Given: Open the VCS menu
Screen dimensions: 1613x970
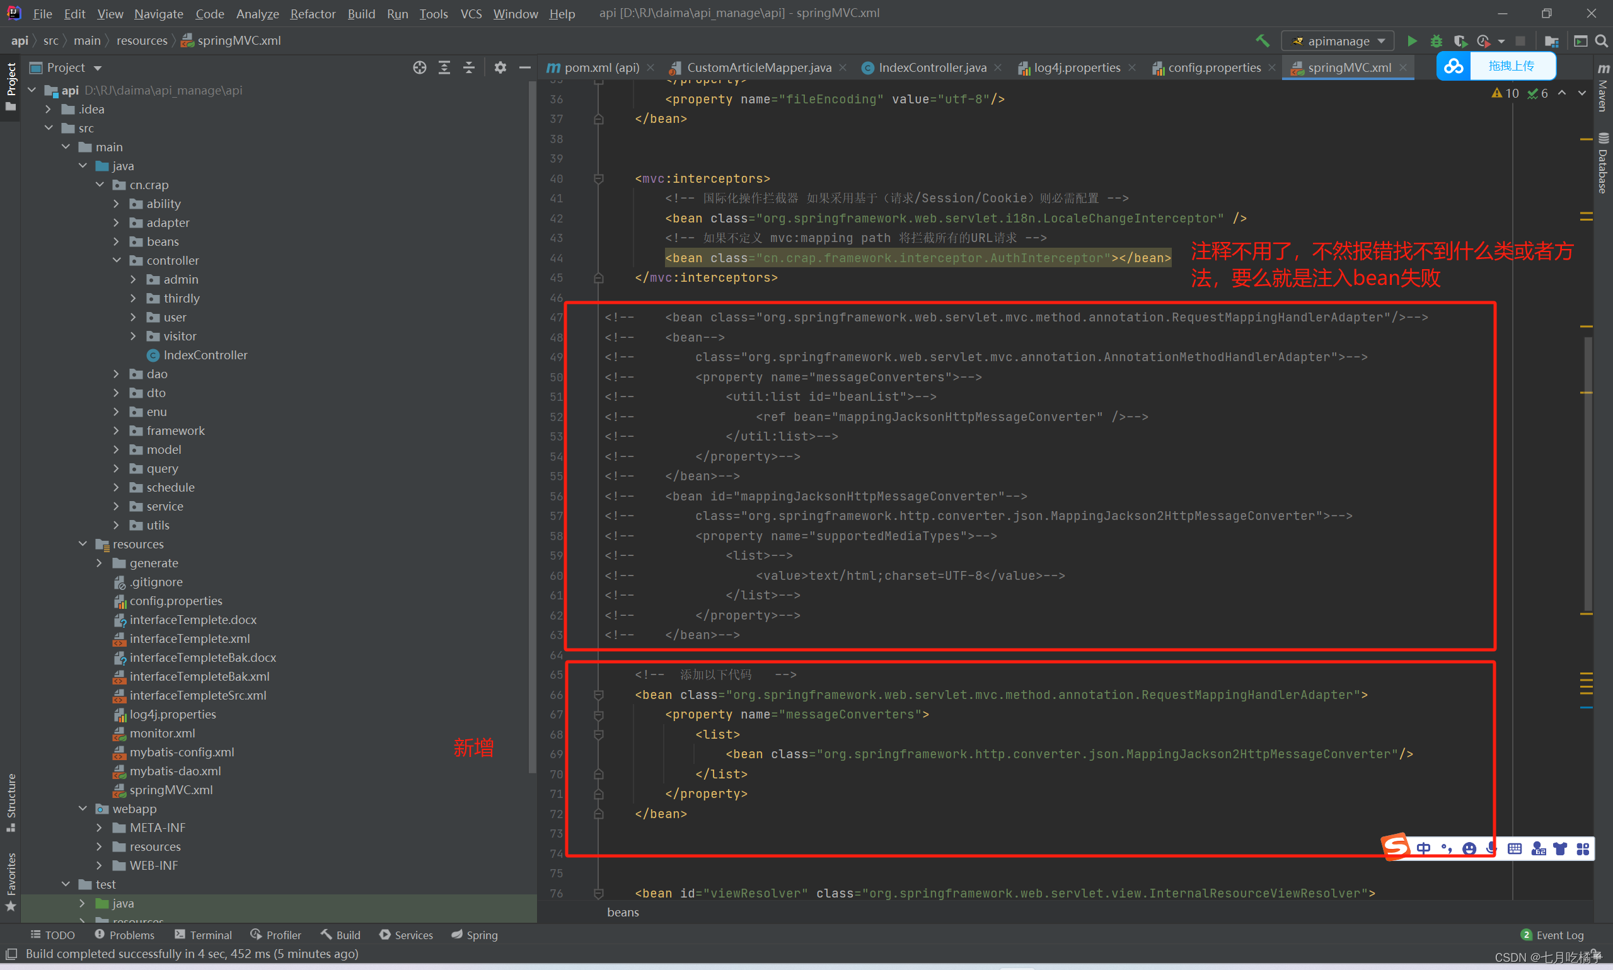Looking at the screenshot, I should pos(471,14).
